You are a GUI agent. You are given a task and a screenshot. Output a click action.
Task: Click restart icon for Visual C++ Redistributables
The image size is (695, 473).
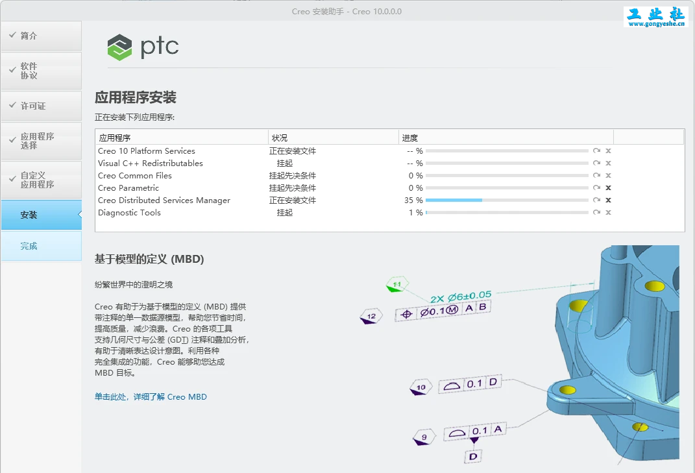click(x=596, y=163)
